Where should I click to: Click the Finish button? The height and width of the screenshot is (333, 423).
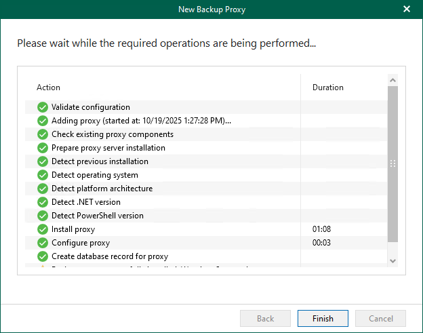[323, 319]
